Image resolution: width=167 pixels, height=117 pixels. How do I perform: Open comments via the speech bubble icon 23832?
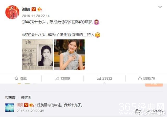[x=104, y=78]
